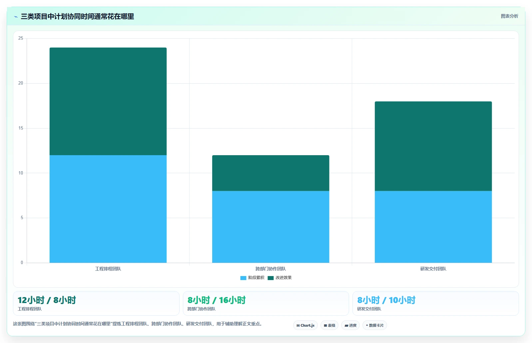Click 跨部门协作团队 caption in second data card
The width and height of the screenshot is (532, 343).
click(x=202, y=309)
